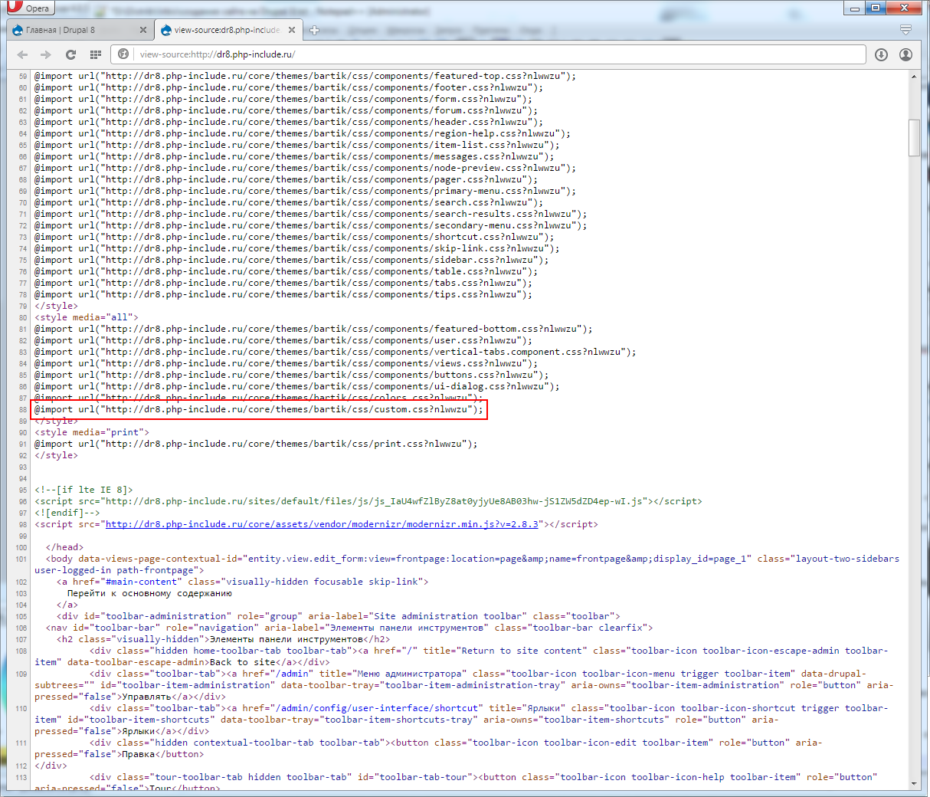Click the print.css import line
This screenshot has height=797, width=930.
[x=256, y=444]
